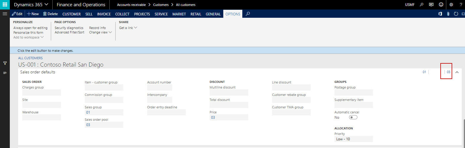Go to ALL CUSTOMERS link
This screenshot has height=148, width=465.
[x=30, y=58]
